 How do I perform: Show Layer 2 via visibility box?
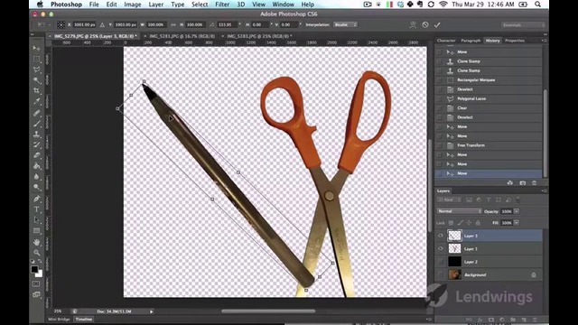pos(441,262)
